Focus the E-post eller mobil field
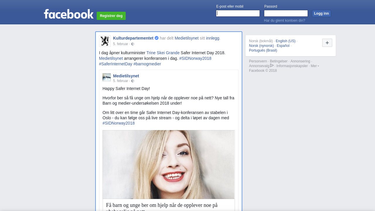375x211 pixels. (x=238, y=13)
